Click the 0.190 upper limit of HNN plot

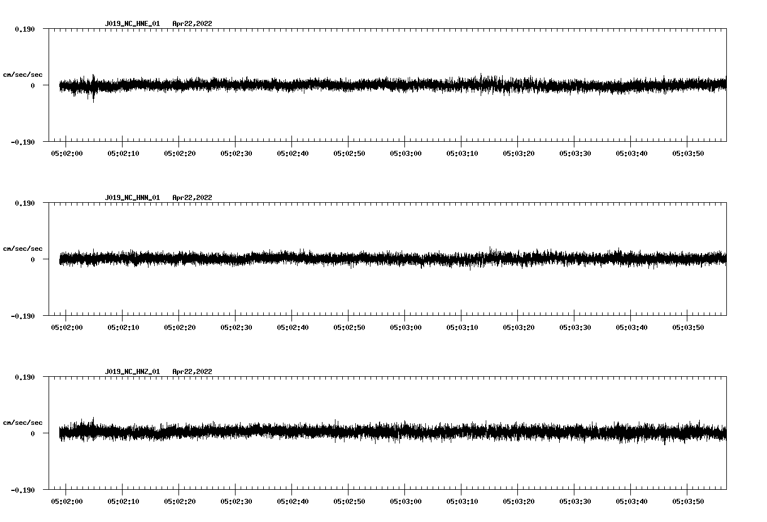(25, 203)
